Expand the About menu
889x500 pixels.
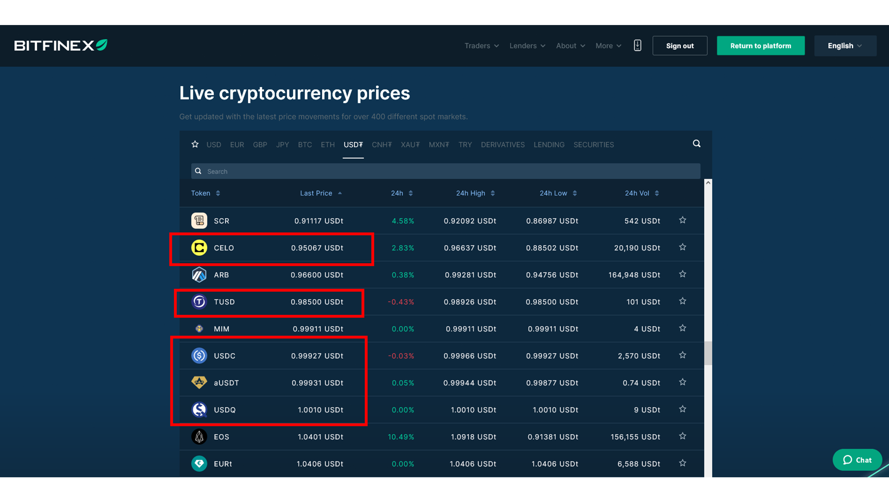click(x=570, y=45)
